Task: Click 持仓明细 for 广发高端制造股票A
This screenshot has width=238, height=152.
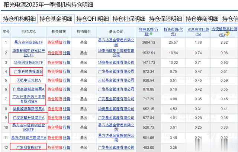Action: 55,89
